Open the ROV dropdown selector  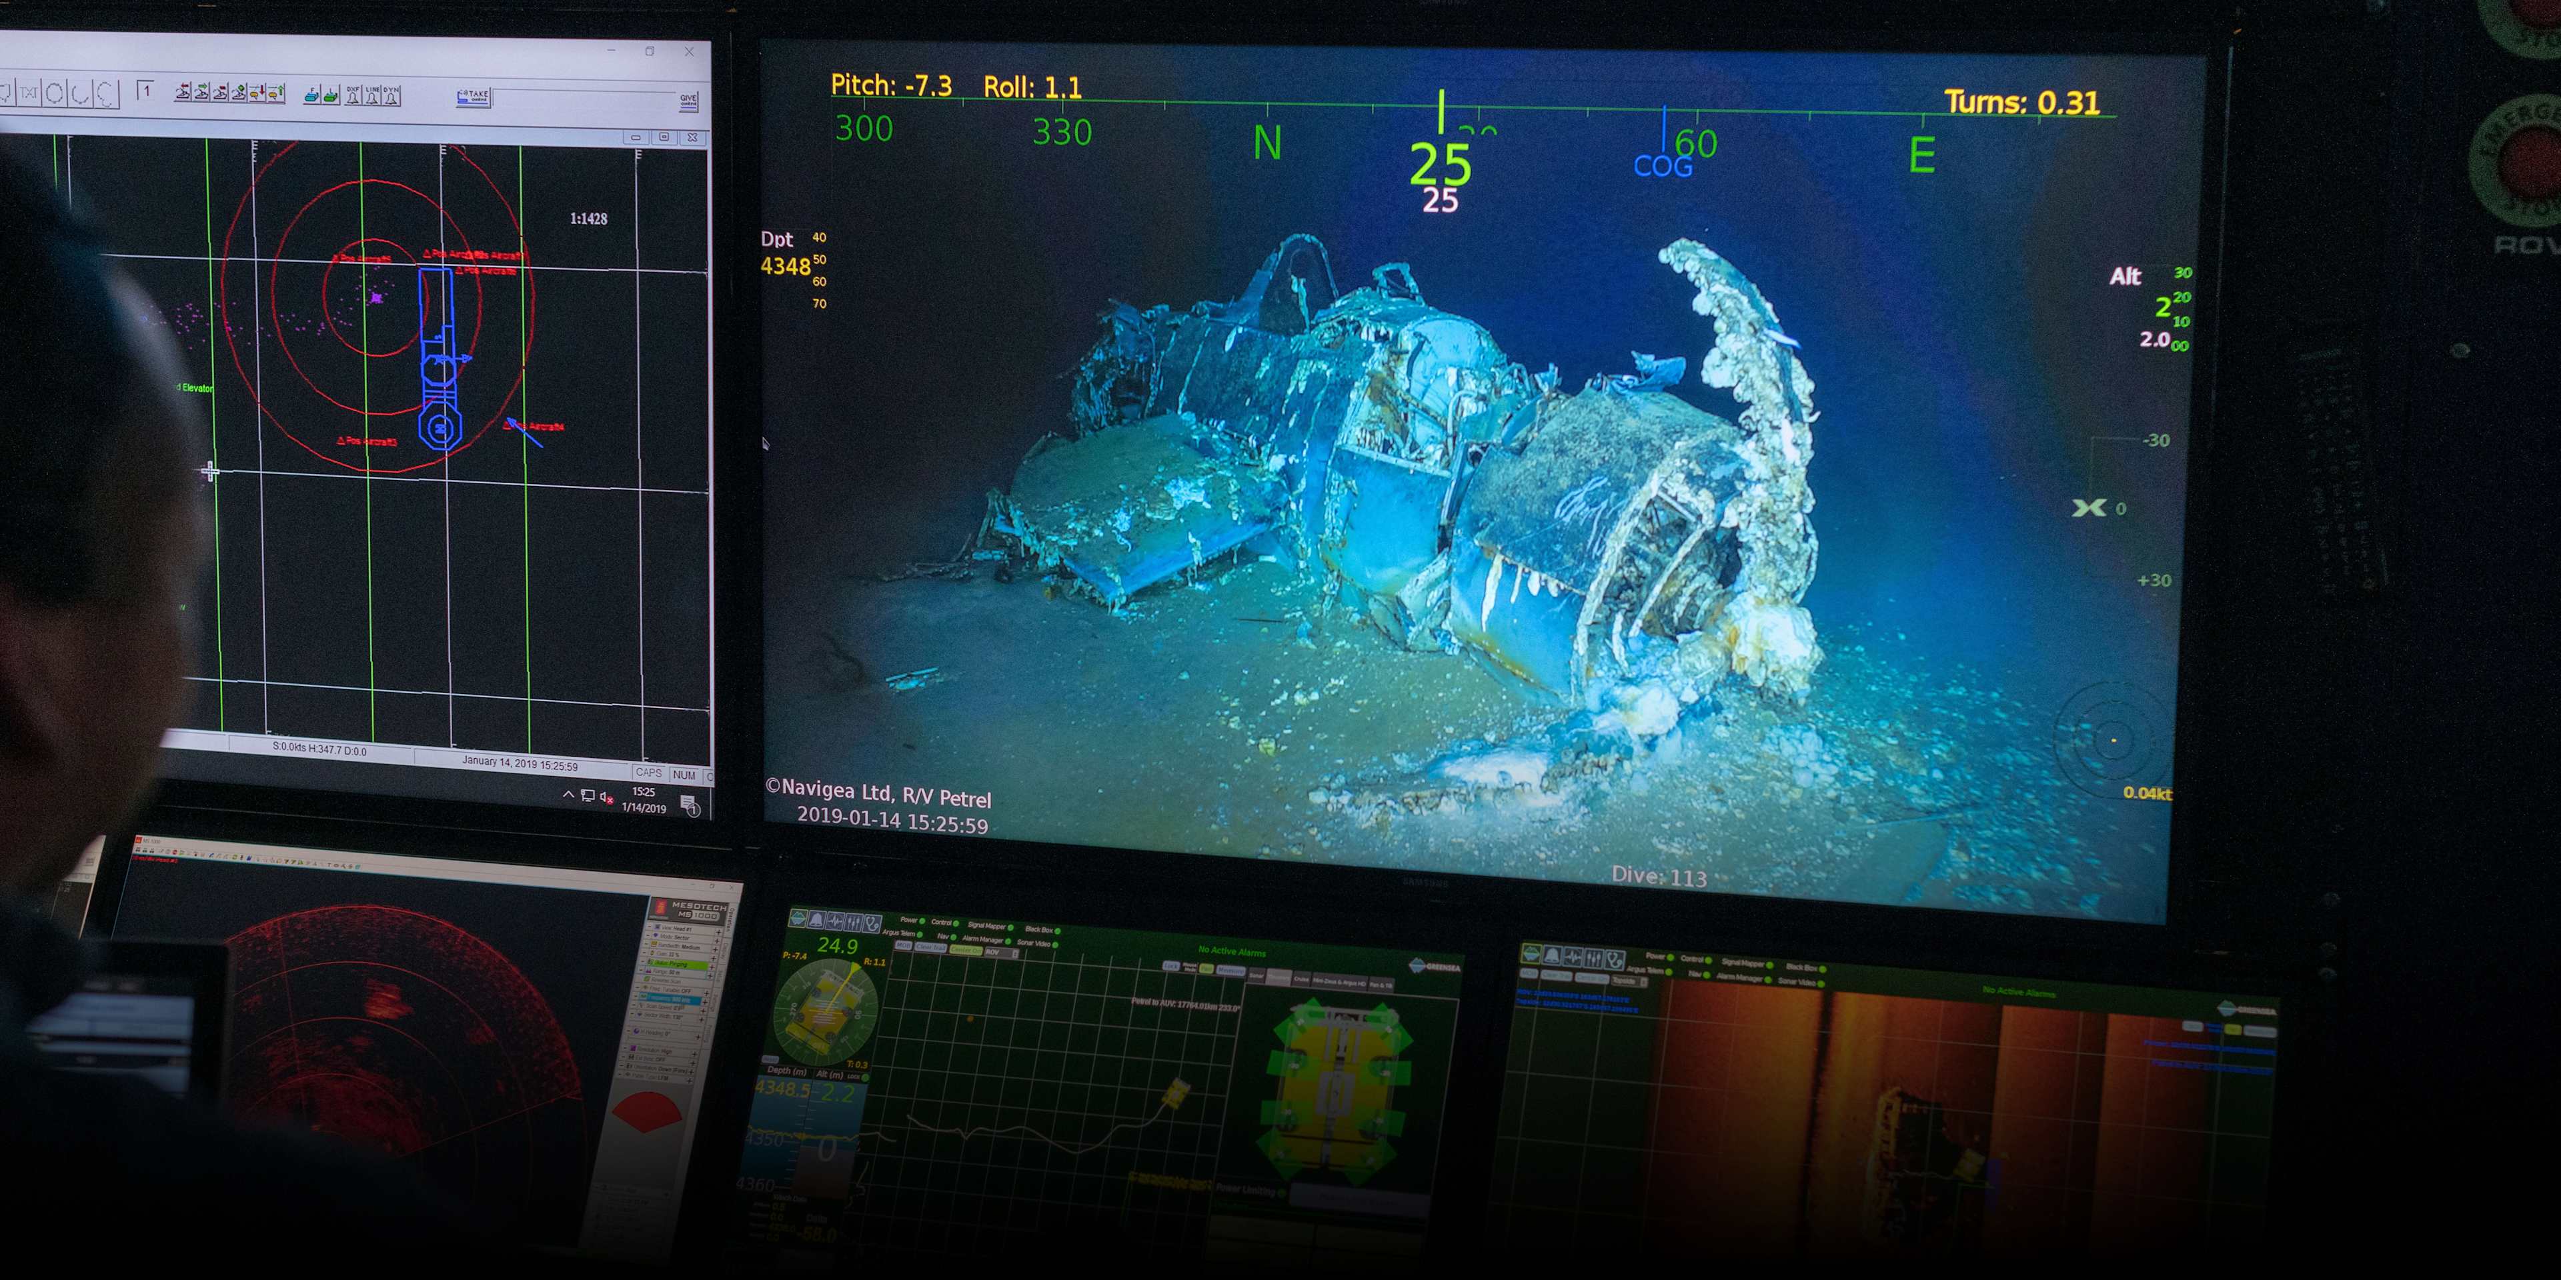tap(1002, 953)
